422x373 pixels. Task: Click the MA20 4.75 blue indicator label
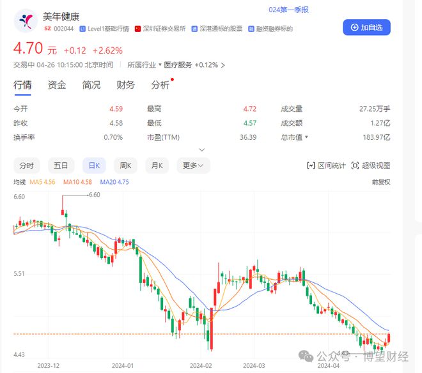pyautogui.click(x=114, y=182)
